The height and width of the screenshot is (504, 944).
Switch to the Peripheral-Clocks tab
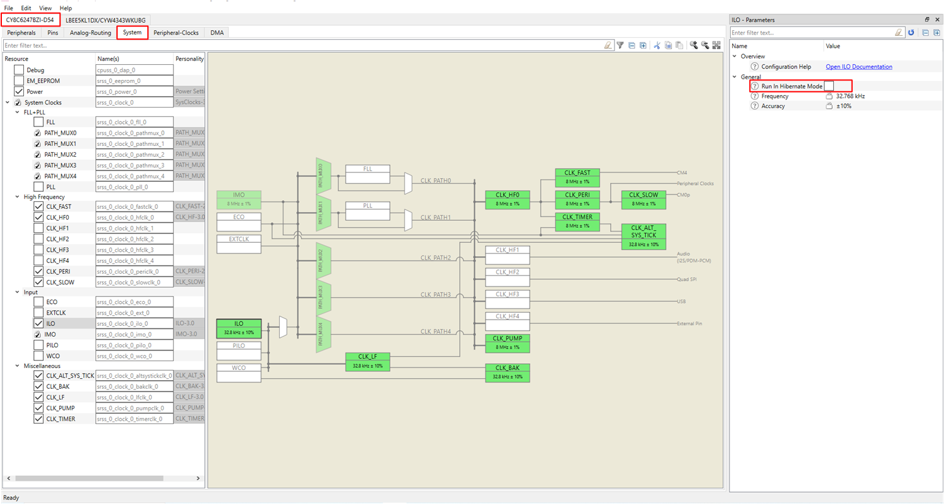[x=177, y=32]
